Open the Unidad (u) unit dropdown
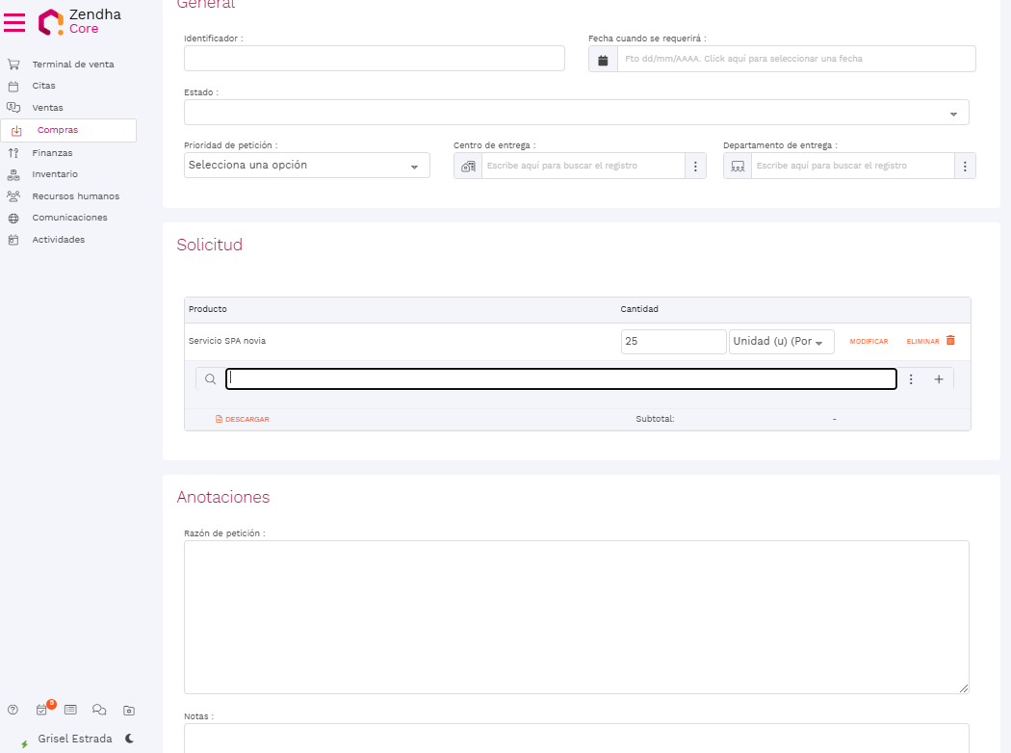 (x=781, y=342)
